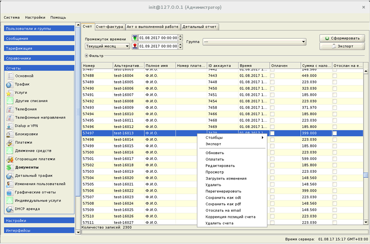The height and width of the screenshot is (244, 370).
Task: Select Перегенерировать from context menu
Action: (232, 191)
